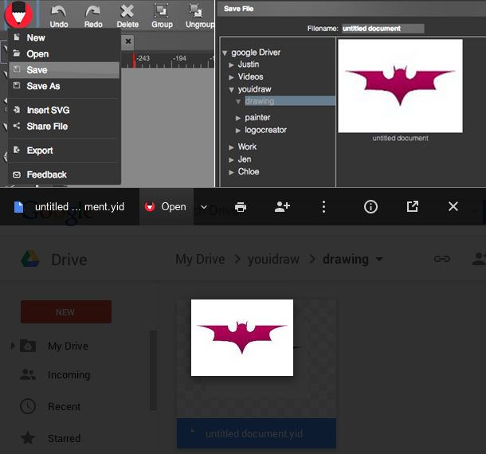486x454 pixels.
Task: Collapse the youidraw folder arrow
Action: pos(231,90)
